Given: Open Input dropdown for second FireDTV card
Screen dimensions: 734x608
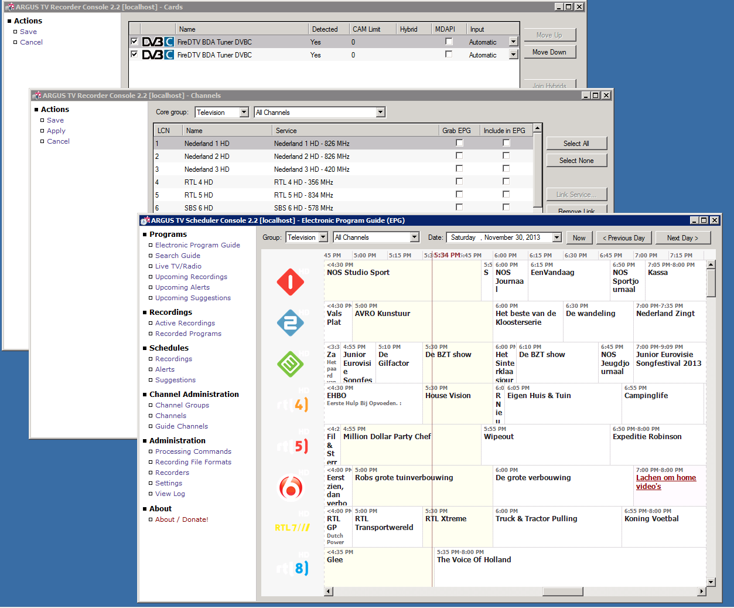Looking at the screenshot, I should (514, 55).
